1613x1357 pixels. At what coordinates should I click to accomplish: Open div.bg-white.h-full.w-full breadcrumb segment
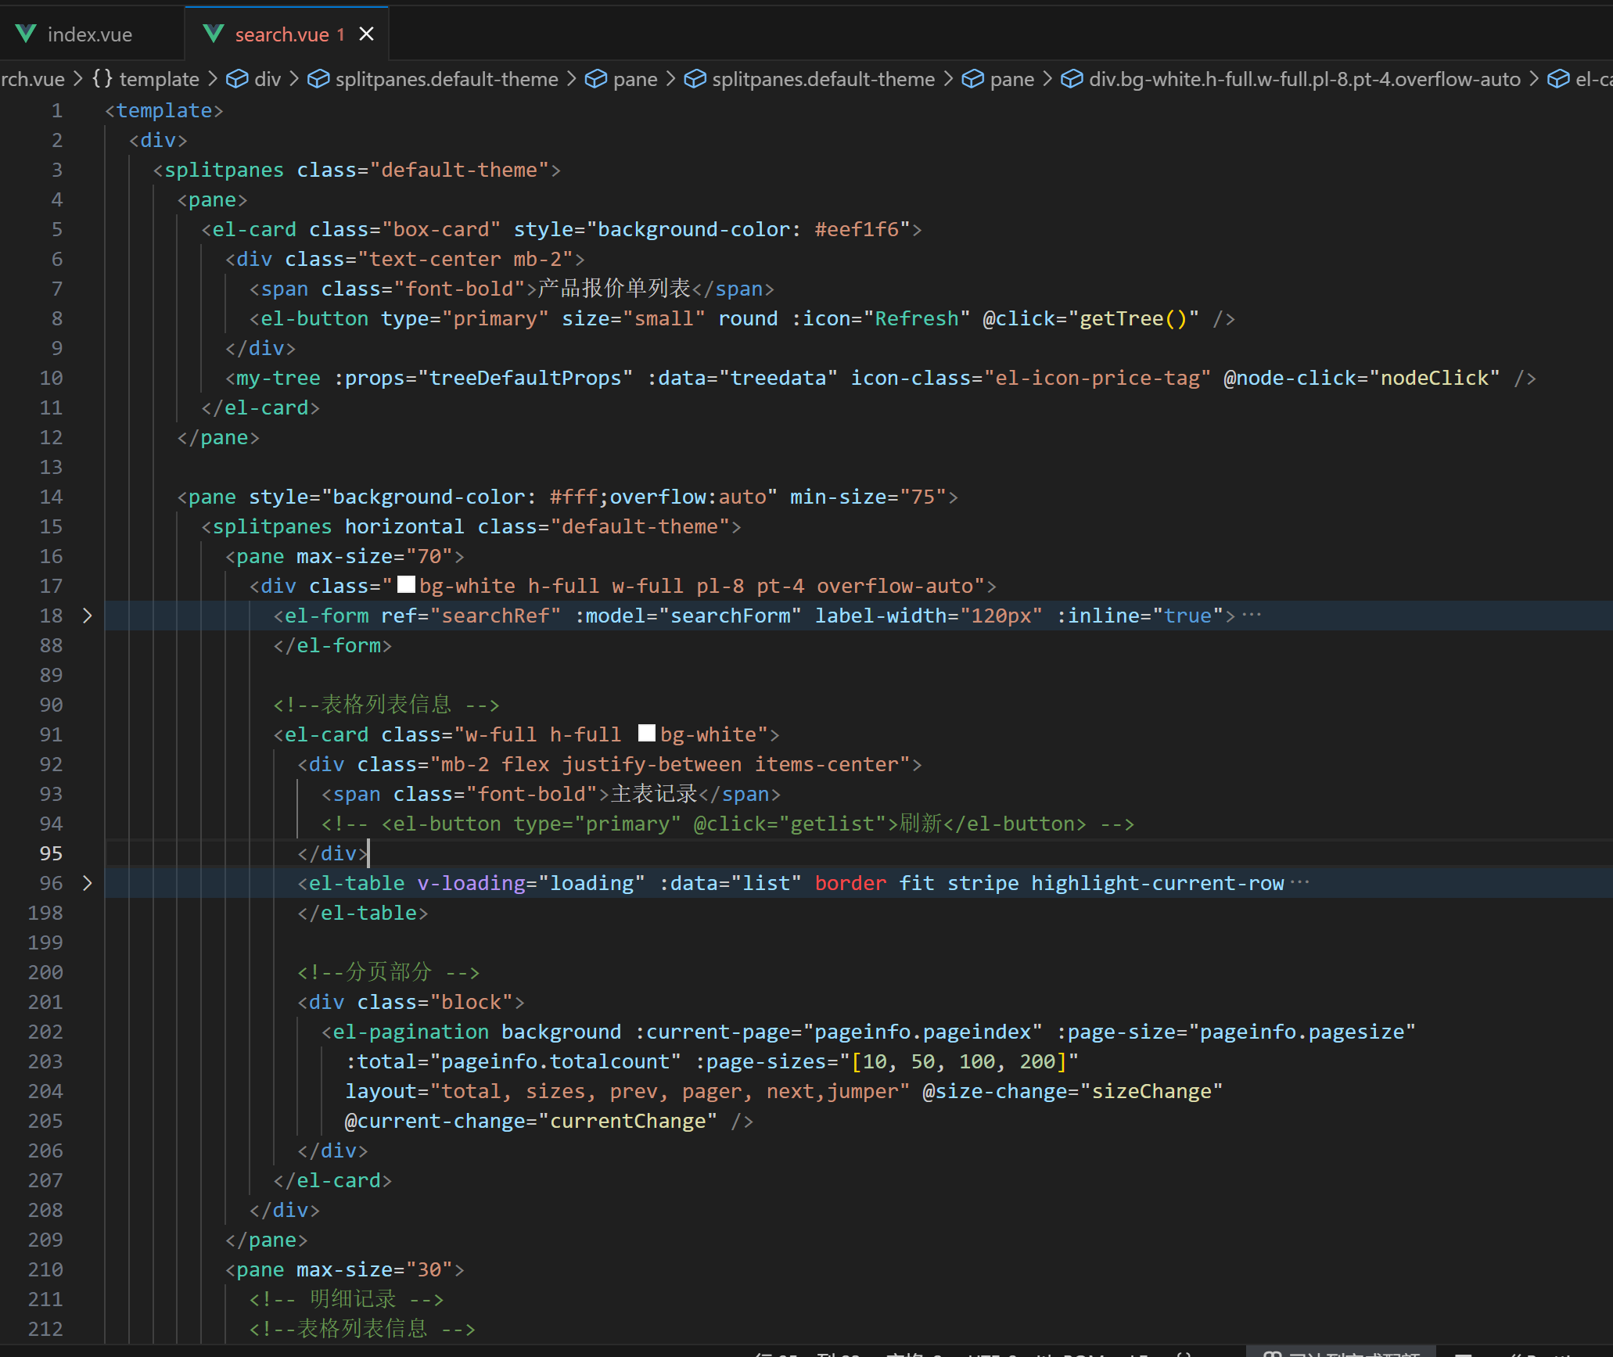pyautogui.click(x=1304, y=79)
